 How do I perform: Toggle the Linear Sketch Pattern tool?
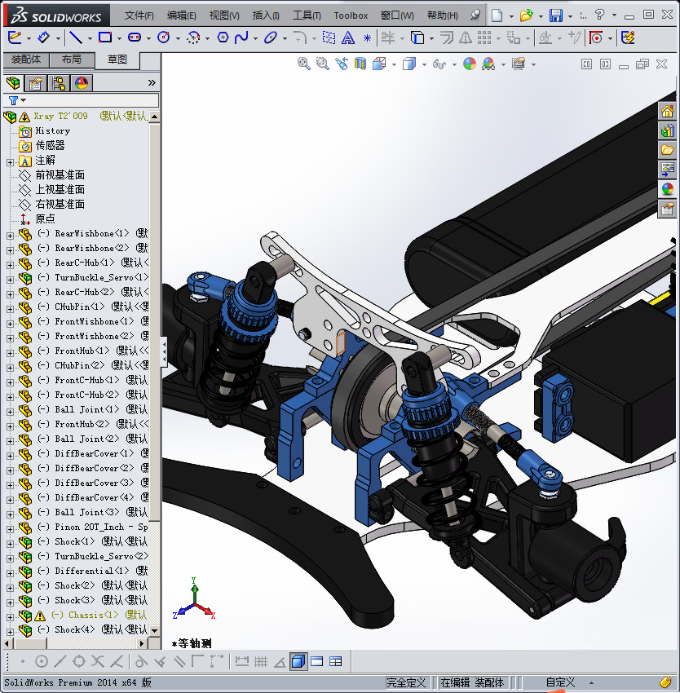484,38
